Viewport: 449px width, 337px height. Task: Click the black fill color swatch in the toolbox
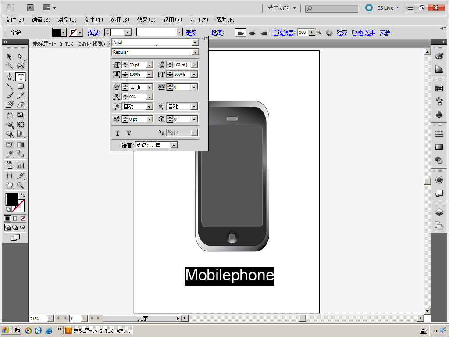coord(11,199)
